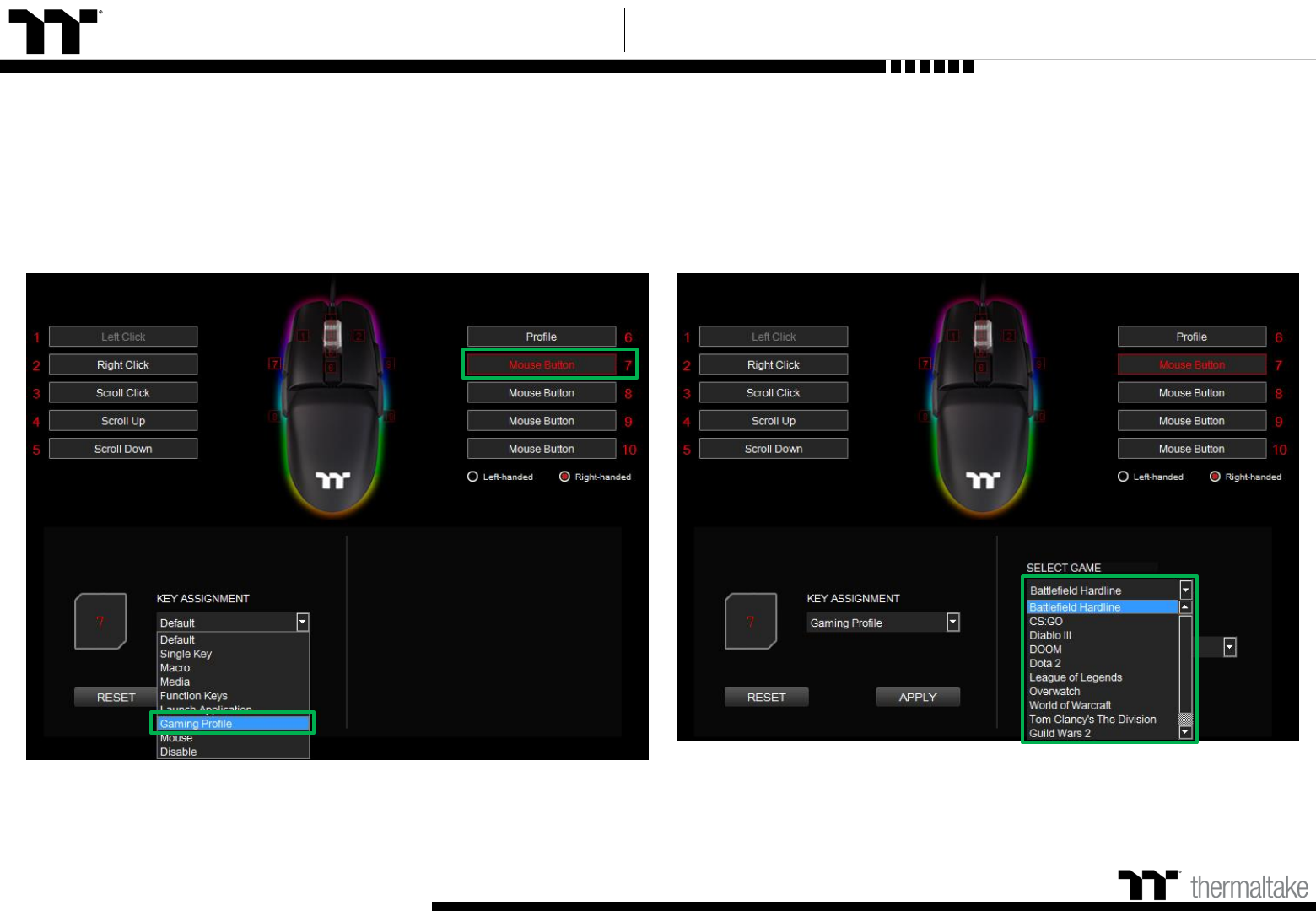Open the Select Game dropdown arrow
This screenshot has width=1316, height=911.
1185,590
